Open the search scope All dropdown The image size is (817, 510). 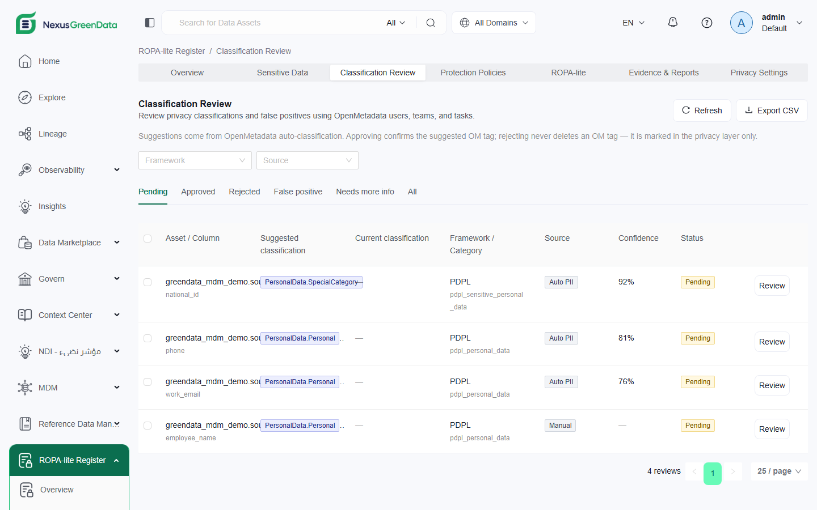tap(396, 23)
